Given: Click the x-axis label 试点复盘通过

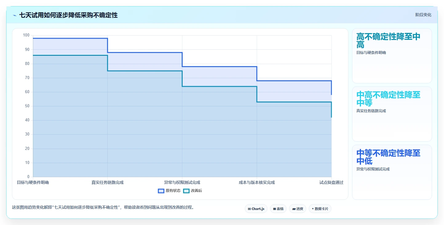Looking at the screenshot, I should (x=331, y=182).
